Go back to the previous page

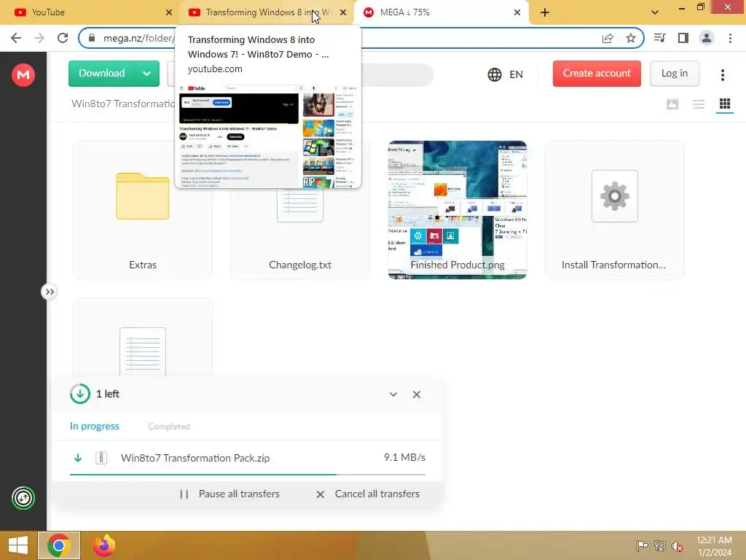[16, 38]
